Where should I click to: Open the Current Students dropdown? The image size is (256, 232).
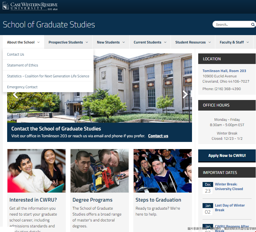150,42
